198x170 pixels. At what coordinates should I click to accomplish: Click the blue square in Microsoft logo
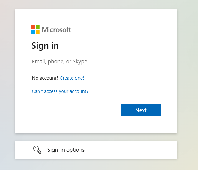(x=33, y=32)
